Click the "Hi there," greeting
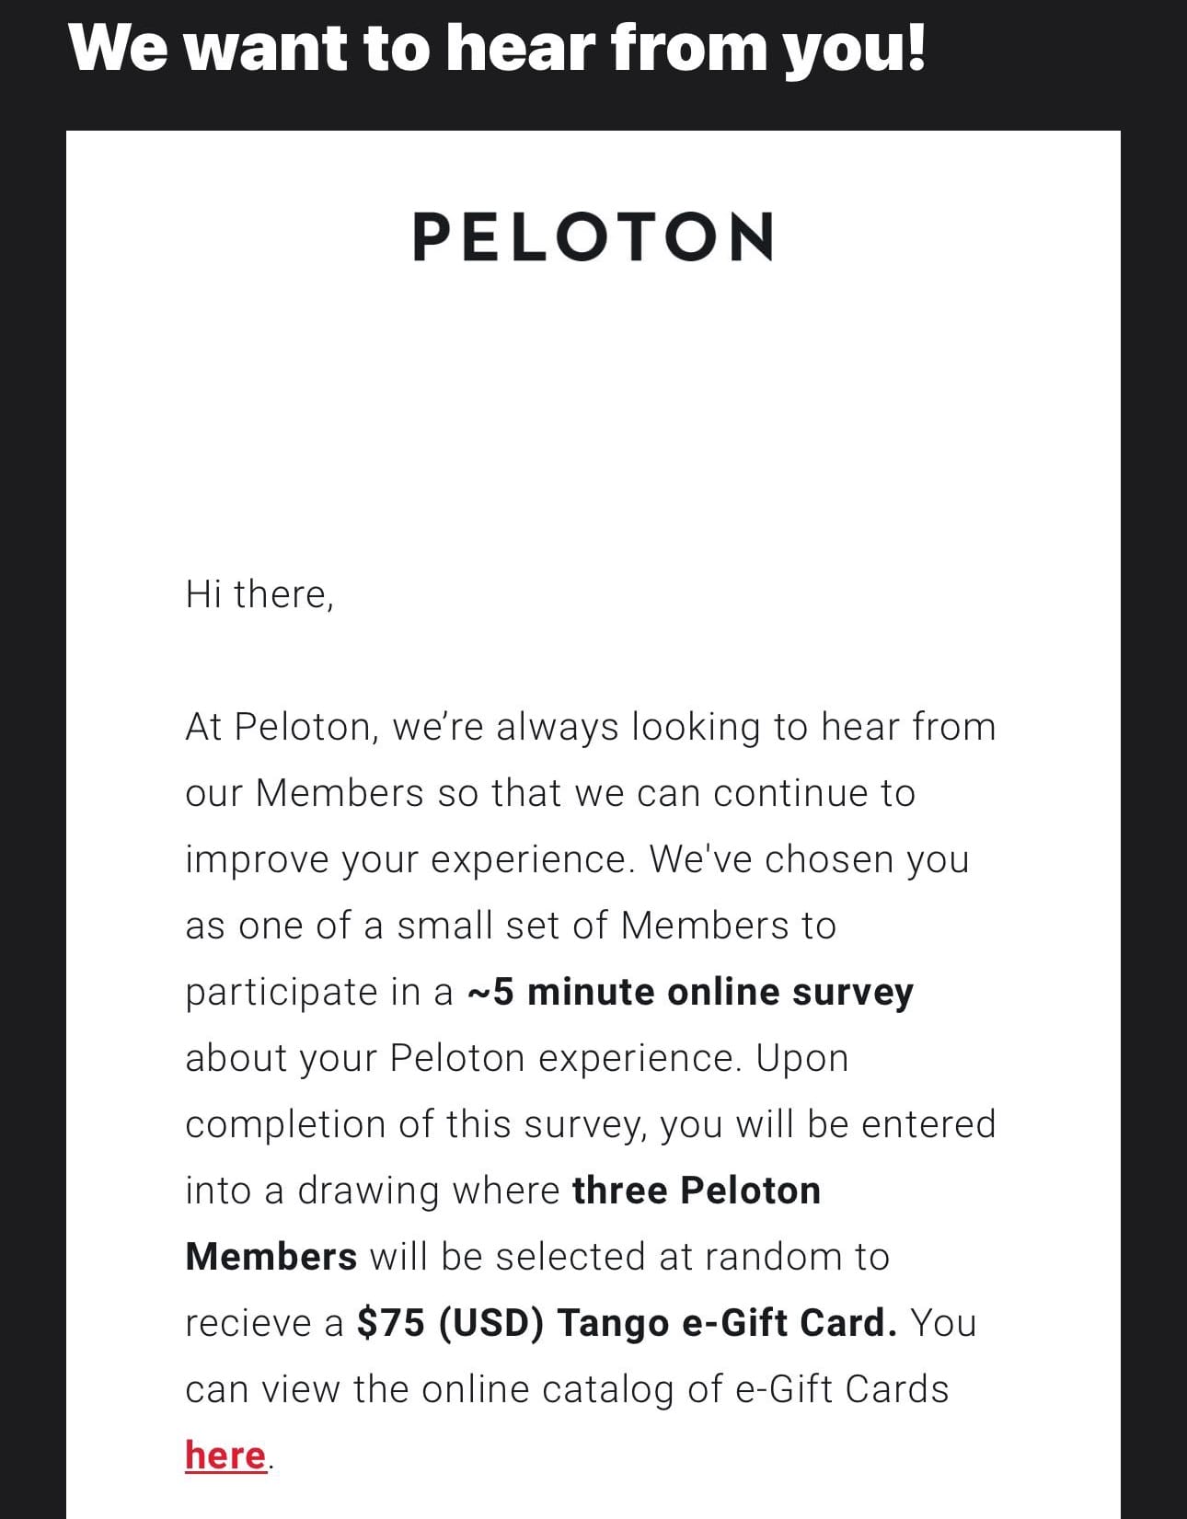Image resolution: width=1187 pixels, height=1519 pixels. pos(259,594)
